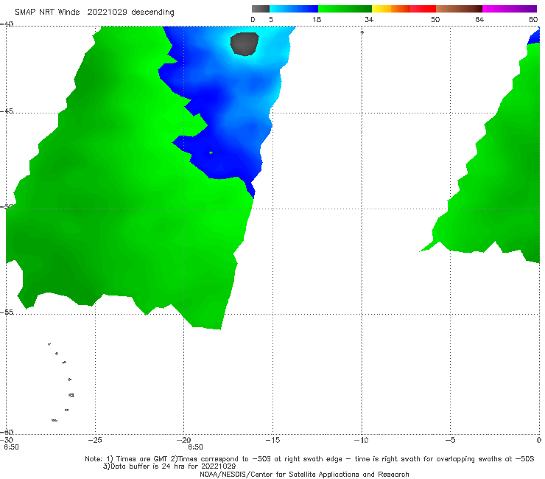The image size is (545, 479).
Task: Click the dark gray calm-wind patch on map
Action: (x=245, y=43)
